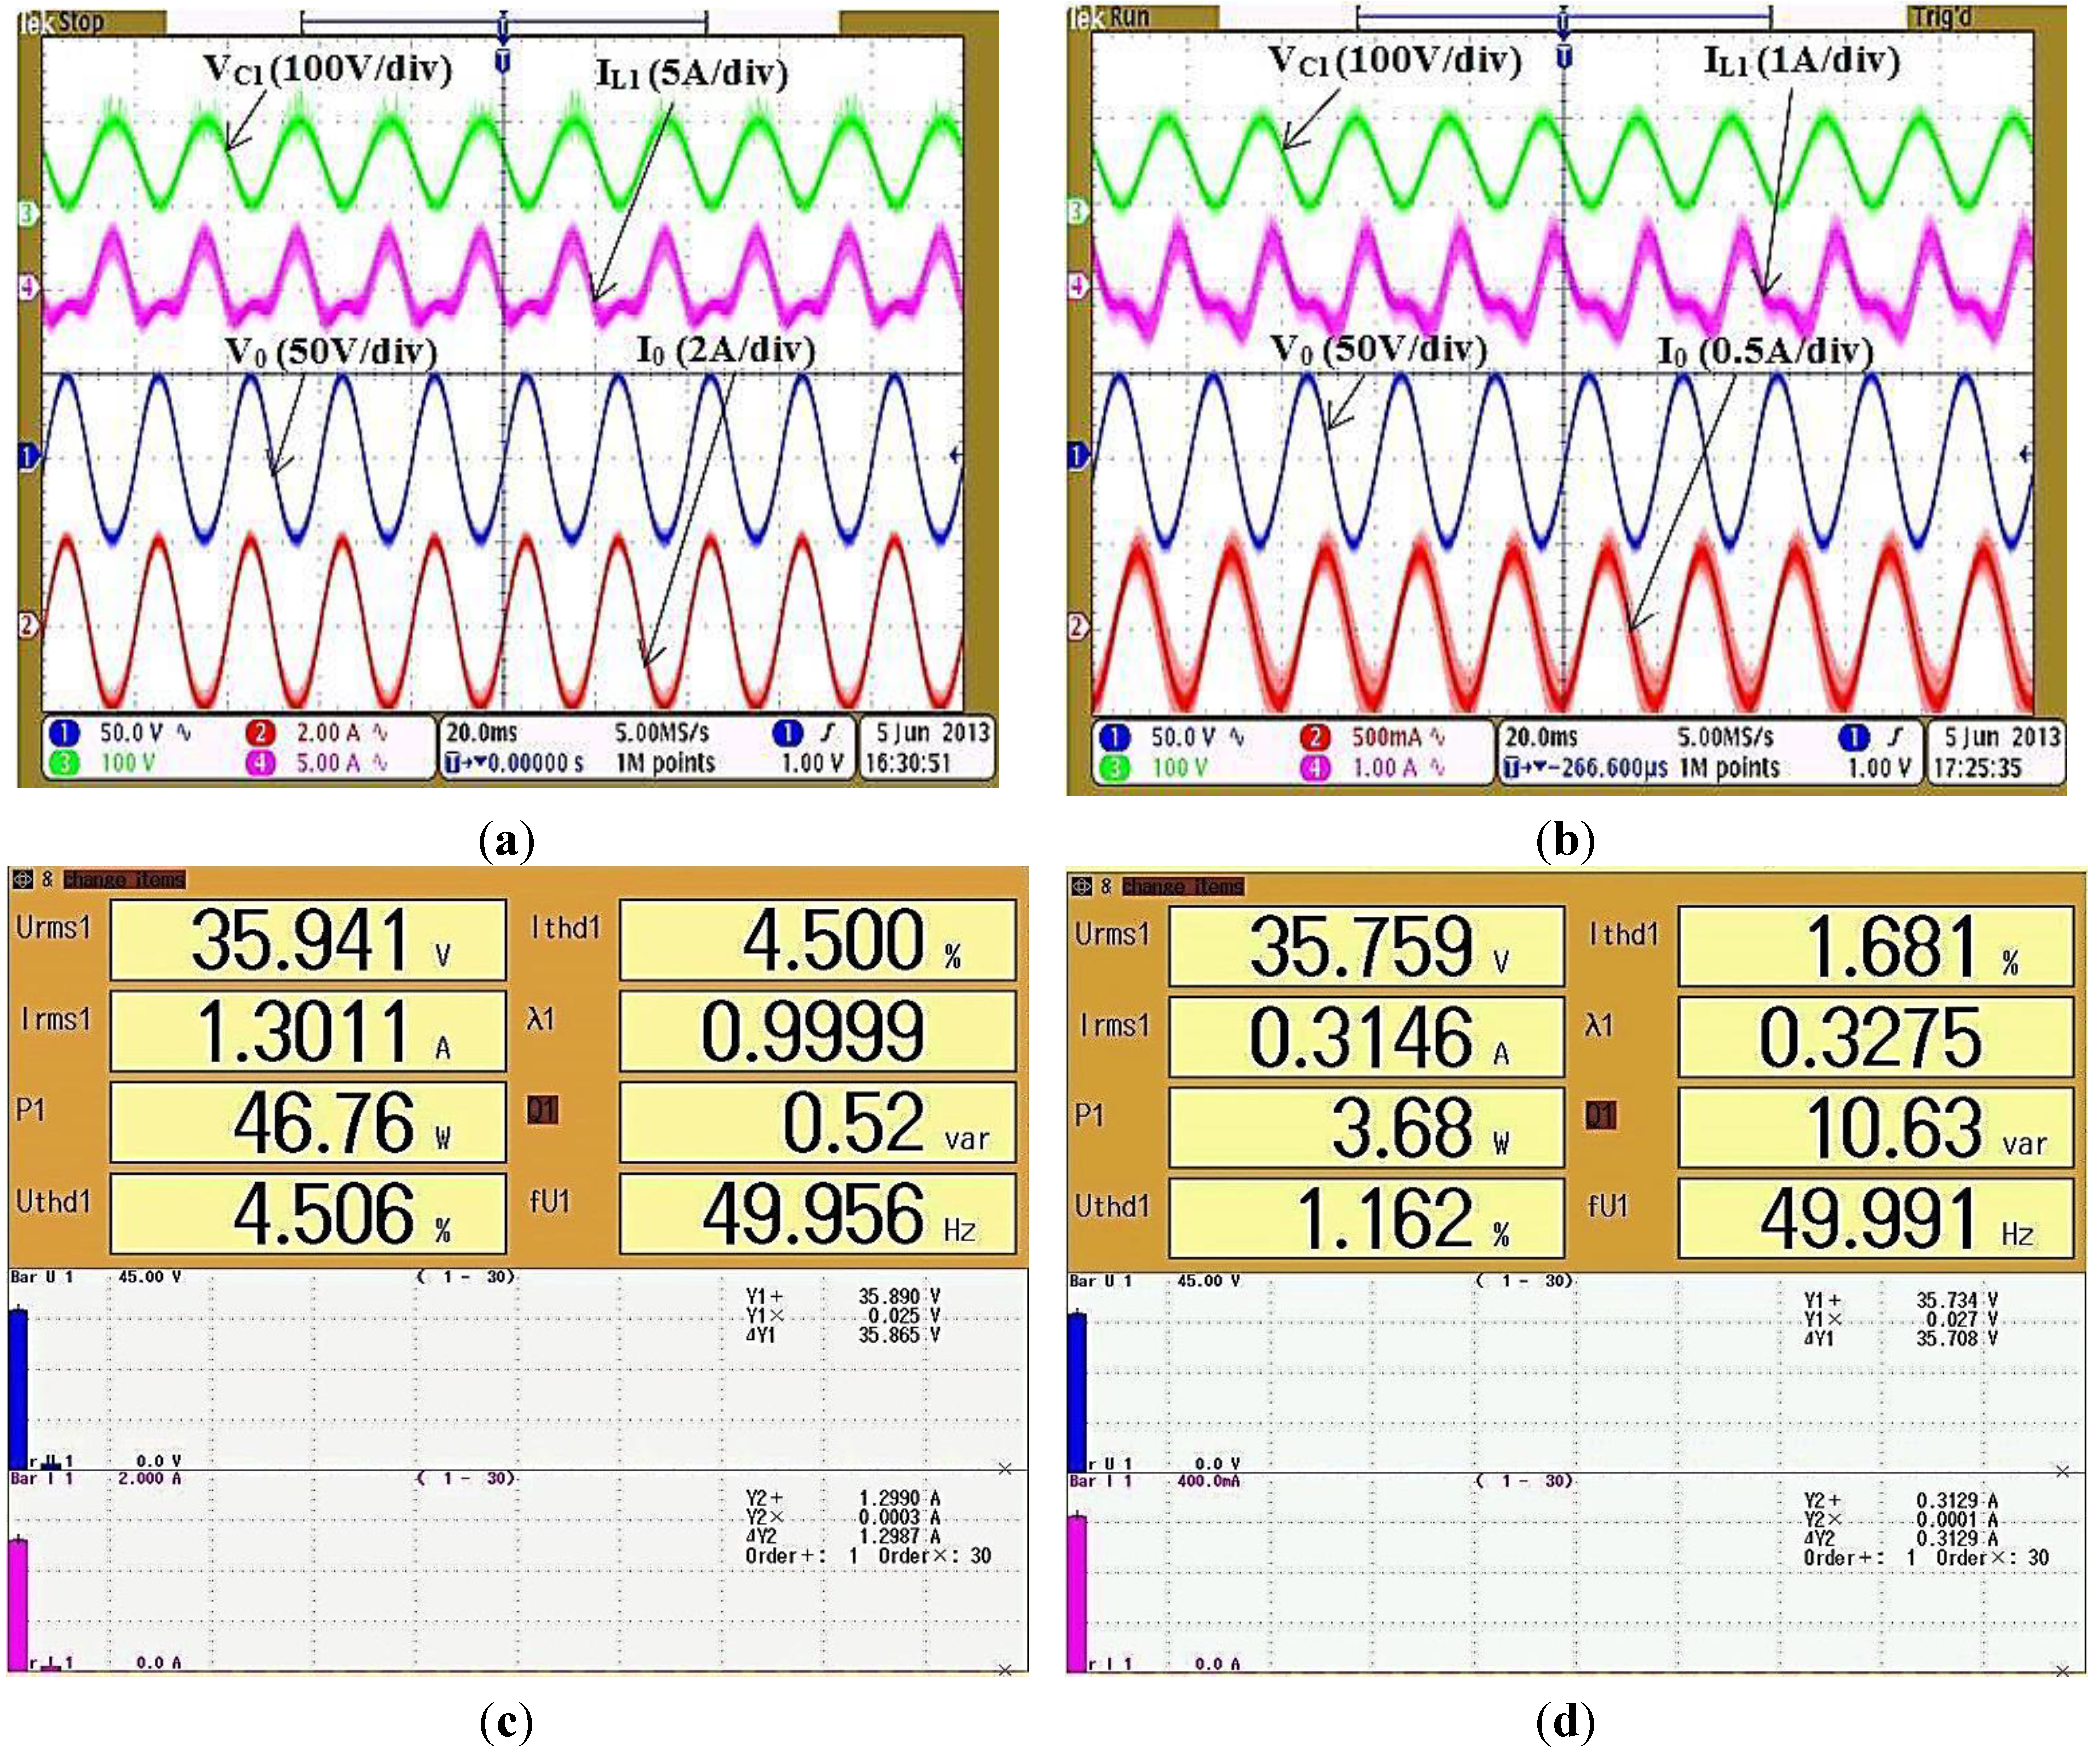Click red channel 2 badge reading 2.00 A
Screen dimensions: 2100x1753
point(260,733)
